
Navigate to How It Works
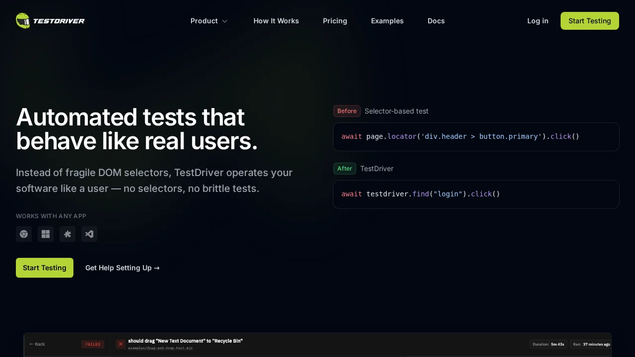pos(276,21)
